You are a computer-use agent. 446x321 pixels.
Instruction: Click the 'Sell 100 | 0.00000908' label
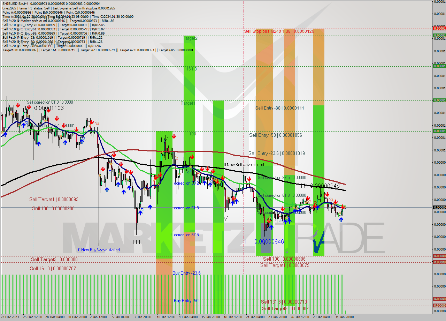pos(53,208)
